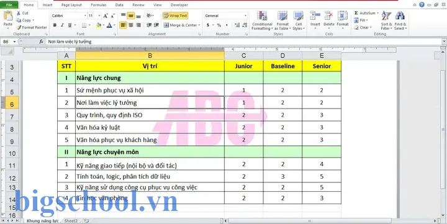Apply Comma Style number format
447x224 pixels.
[227, 25]
